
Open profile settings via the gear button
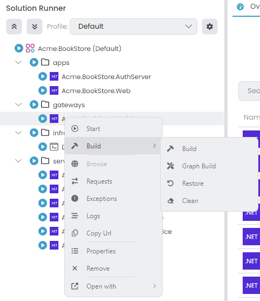tap(210, 27)
